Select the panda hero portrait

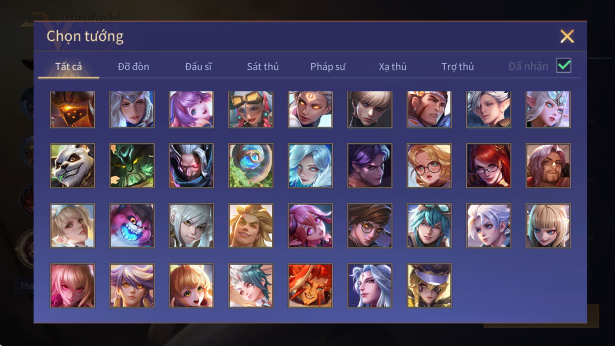coord(72,166)
